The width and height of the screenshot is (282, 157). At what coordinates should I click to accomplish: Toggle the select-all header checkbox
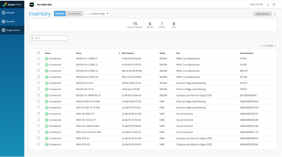click(x=38, y=53)
